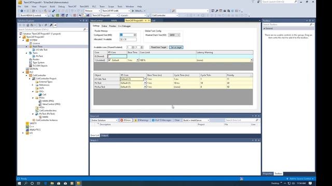Click the 0 Warnings filter button
332x186 pixels.
pyautogui.click(x=142, y=120)
